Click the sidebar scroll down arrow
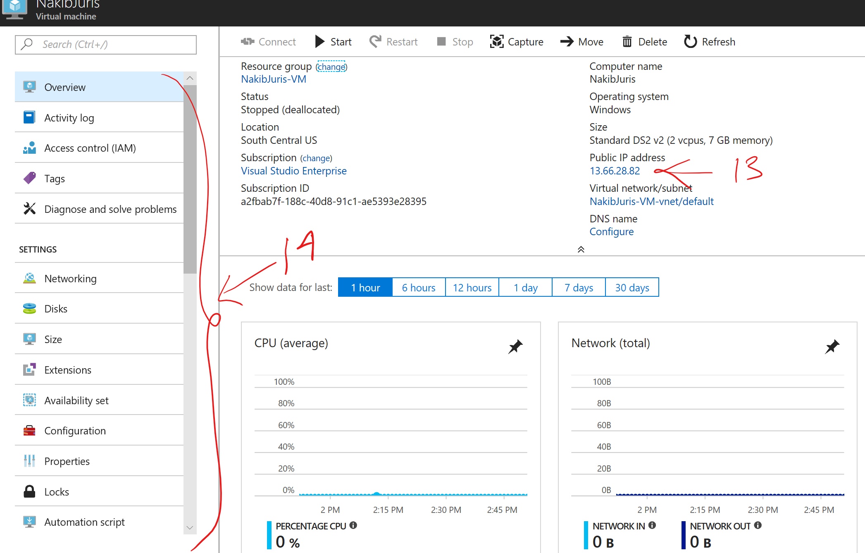The height and width of the screenshot is (553, 865). pyautogui.click(x=190, y=528)
